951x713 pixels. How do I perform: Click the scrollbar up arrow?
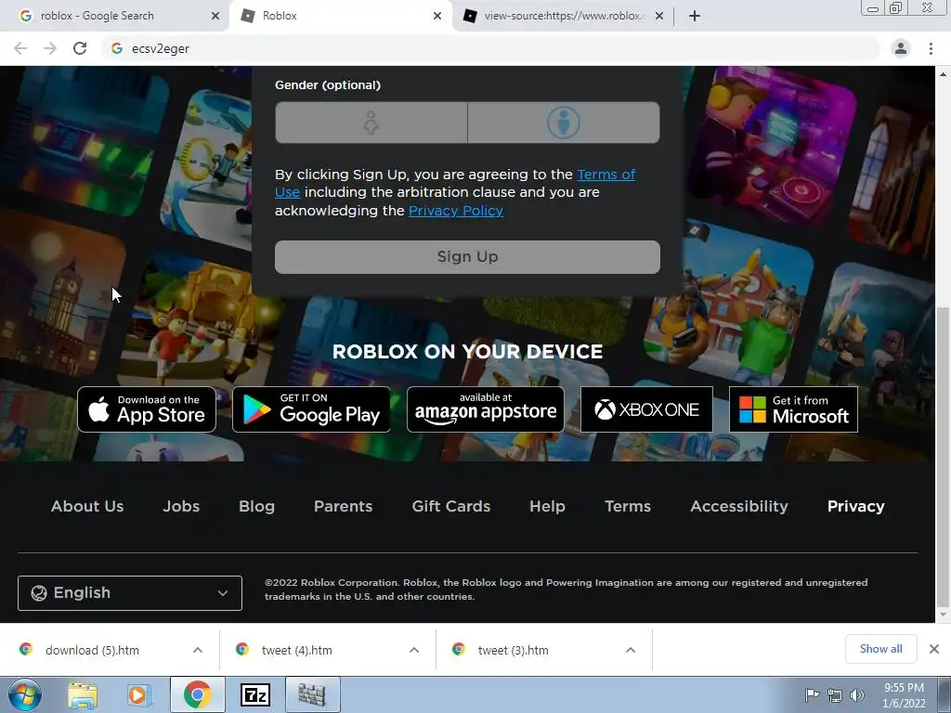click(943, 74)
